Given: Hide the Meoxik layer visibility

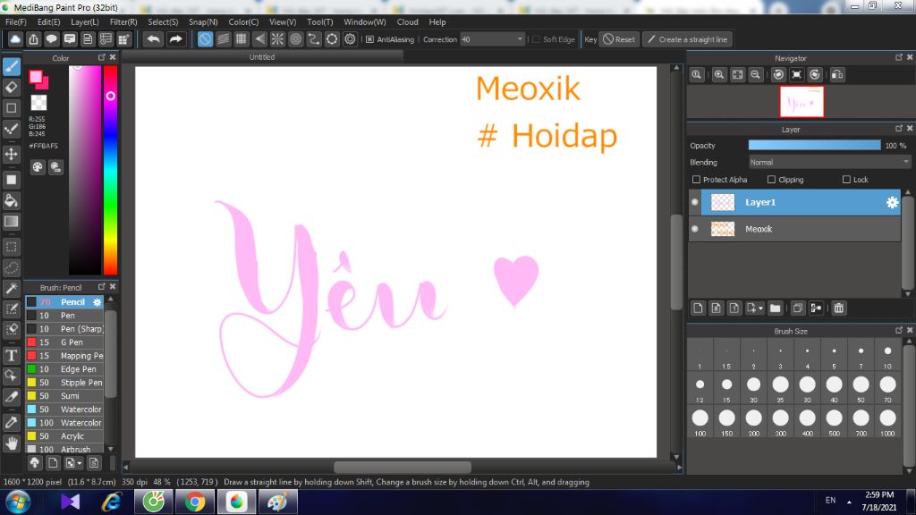Looking at the screenshot, I should 694,229.
